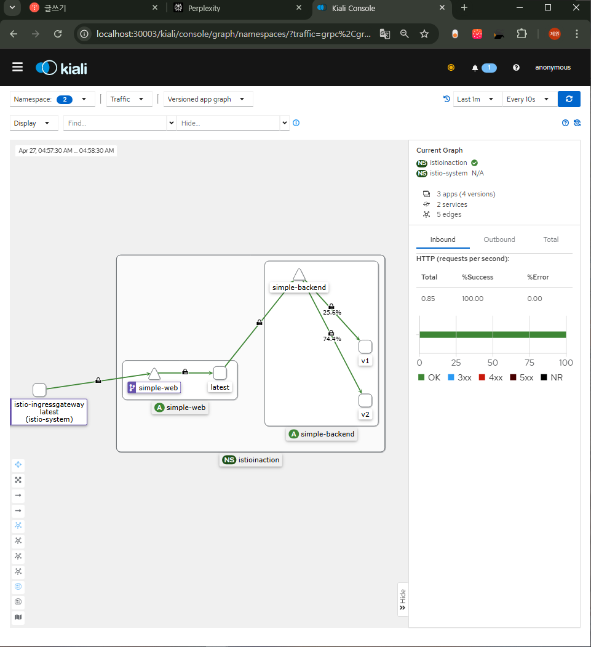591x647 pixels.
Task: Open the orange mesh status indicator
Action: 451,67
